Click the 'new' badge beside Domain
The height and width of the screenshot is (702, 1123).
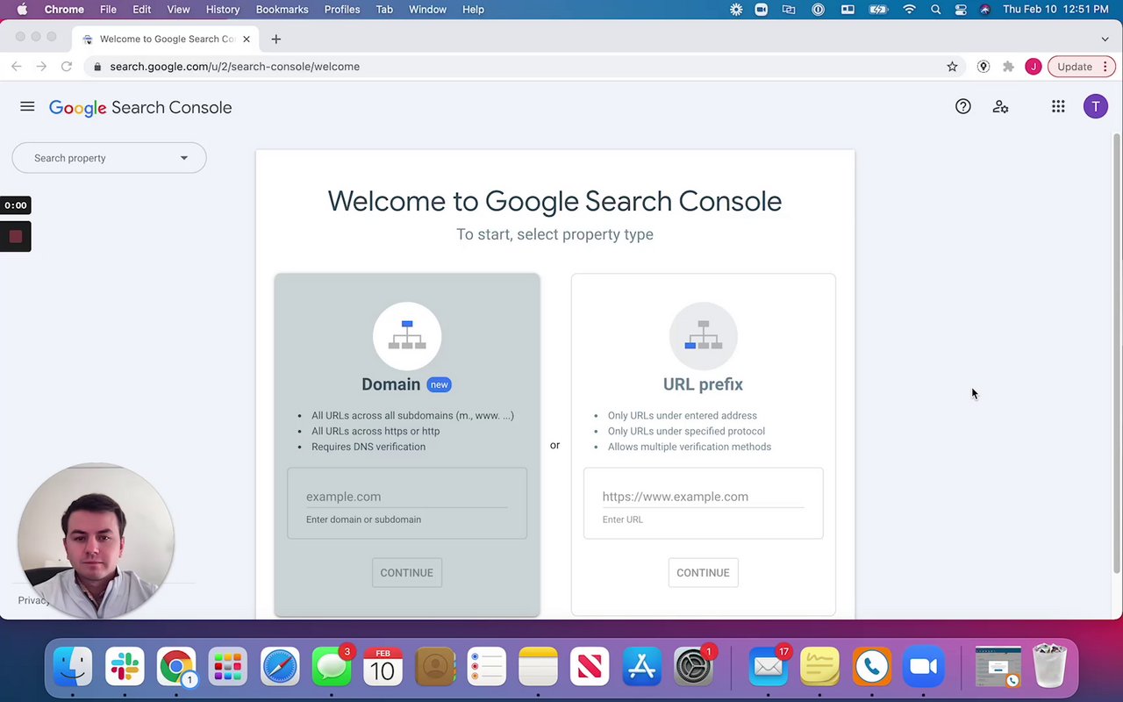[439, 384]
